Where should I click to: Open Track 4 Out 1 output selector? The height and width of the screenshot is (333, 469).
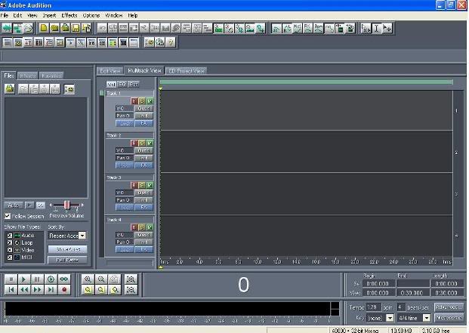tap(143, 235)
